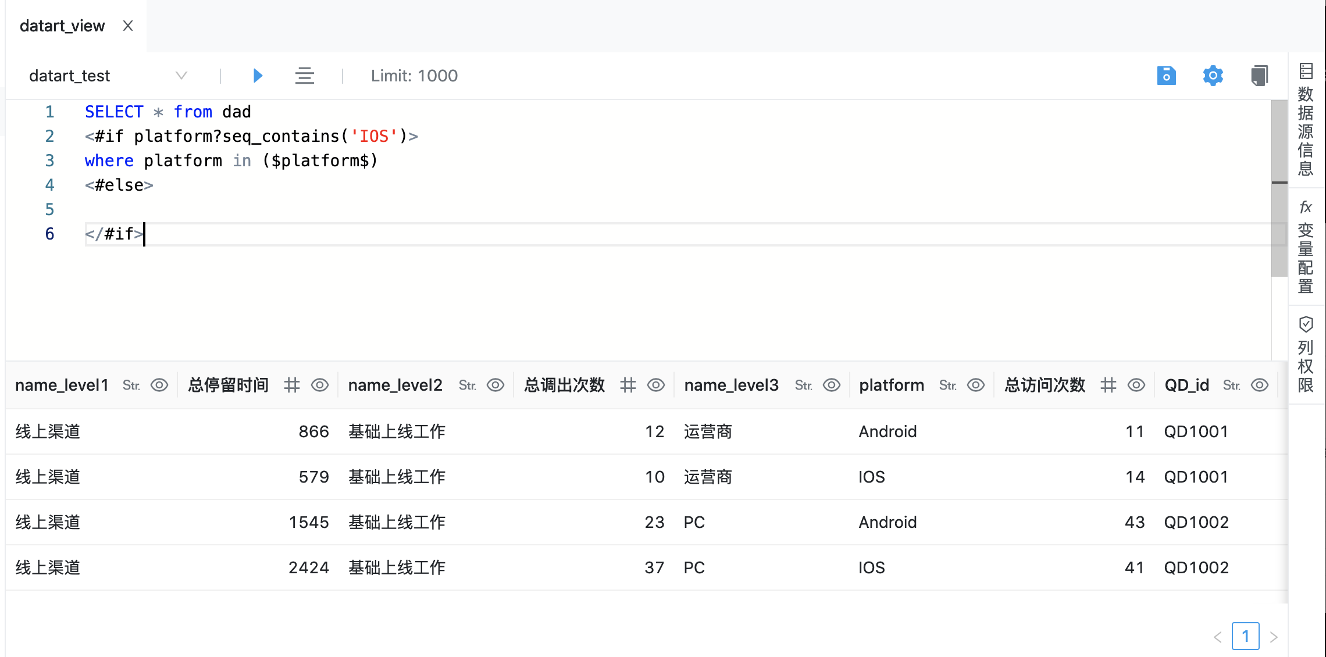The image size is (1326, 657).
Task: Toggle visibility eye for QD_id column
Action: point(1260,385)
